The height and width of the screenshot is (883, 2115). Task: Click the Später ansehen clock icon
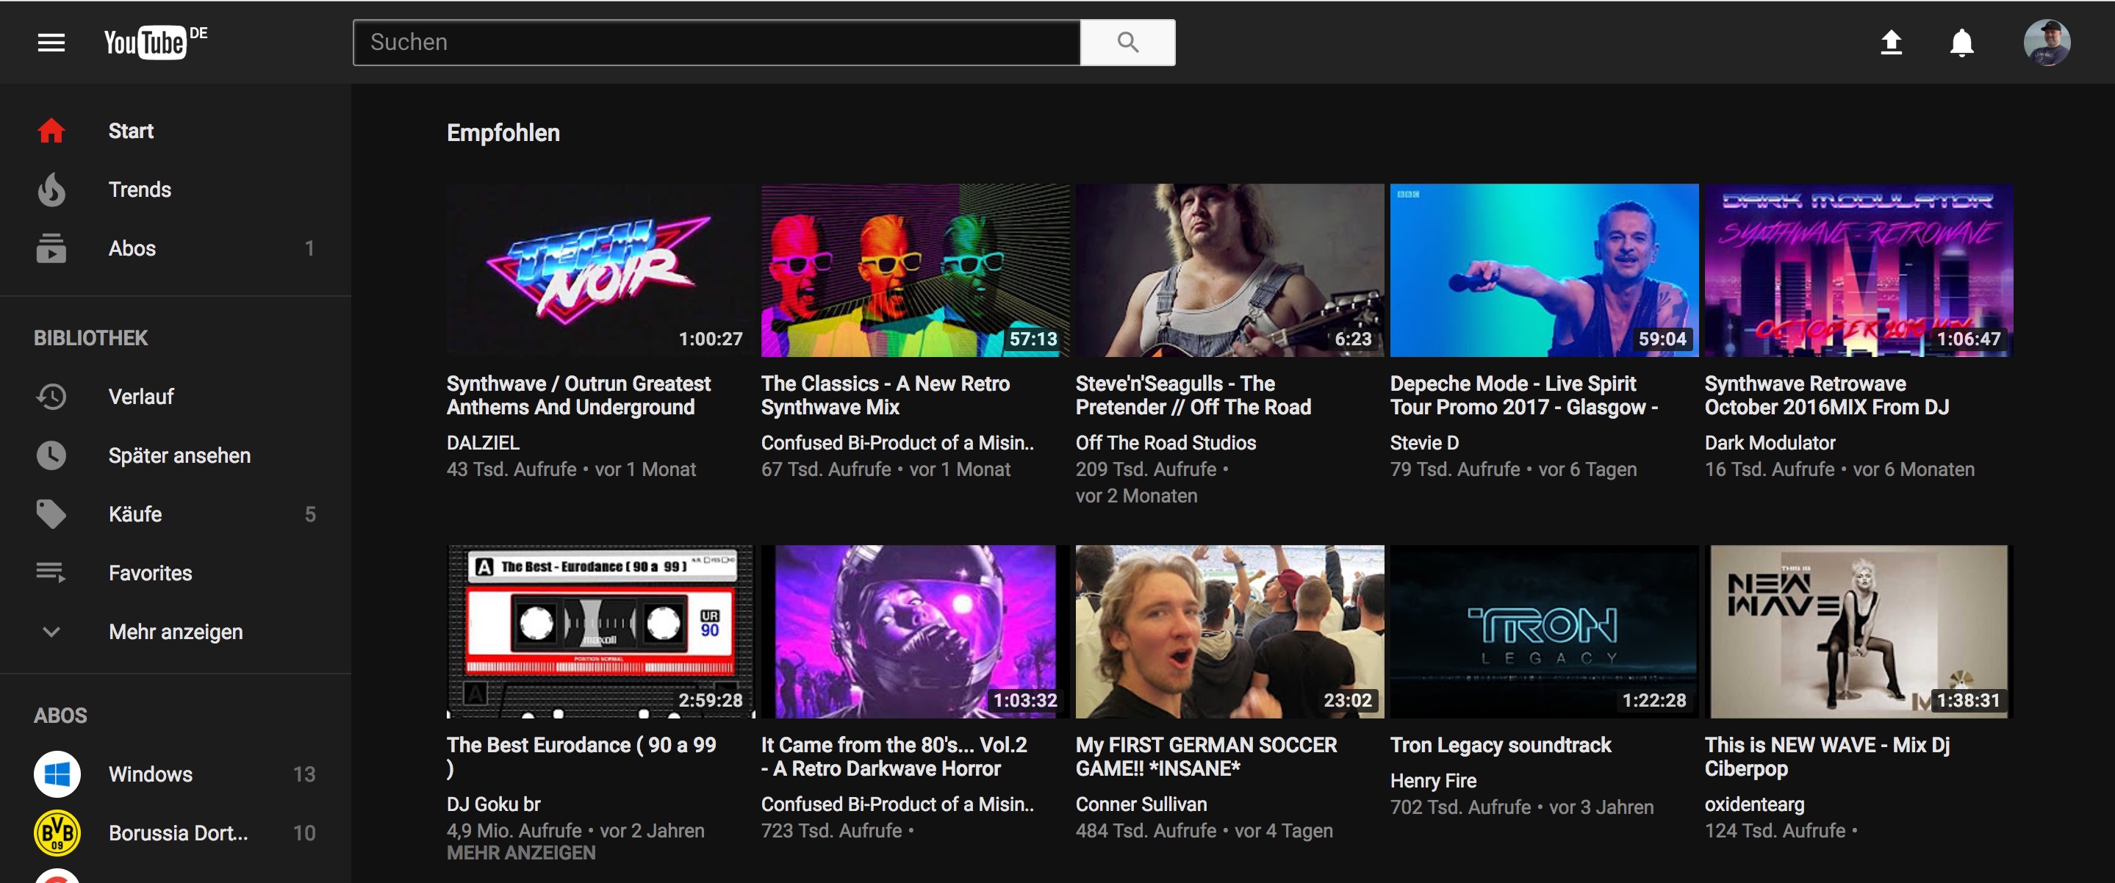(51, 455)
